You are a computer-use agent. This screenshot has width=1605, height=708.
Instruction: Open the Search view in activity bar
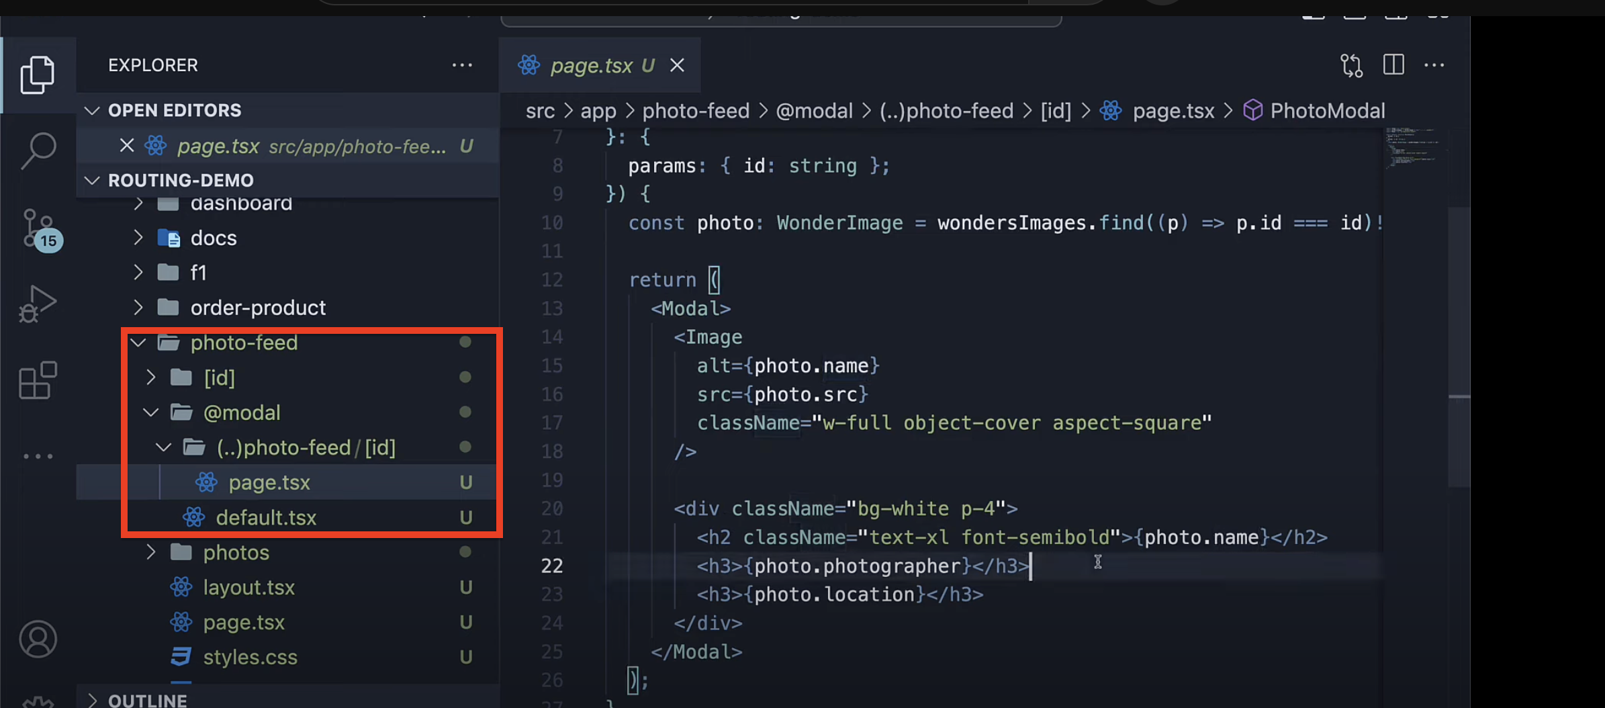(38, 150)
